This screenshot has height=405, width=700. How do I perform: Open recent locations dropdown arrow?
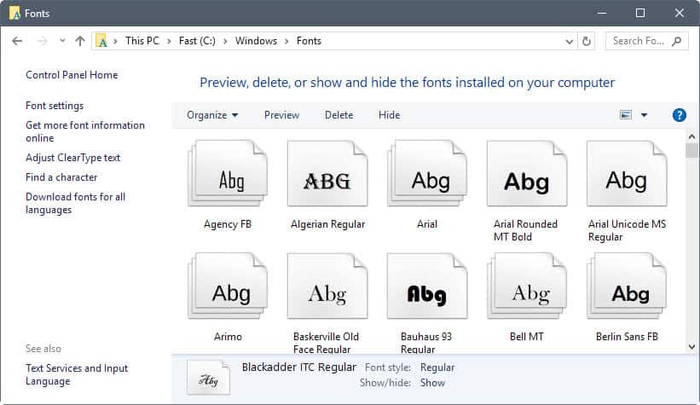point(62,41)
